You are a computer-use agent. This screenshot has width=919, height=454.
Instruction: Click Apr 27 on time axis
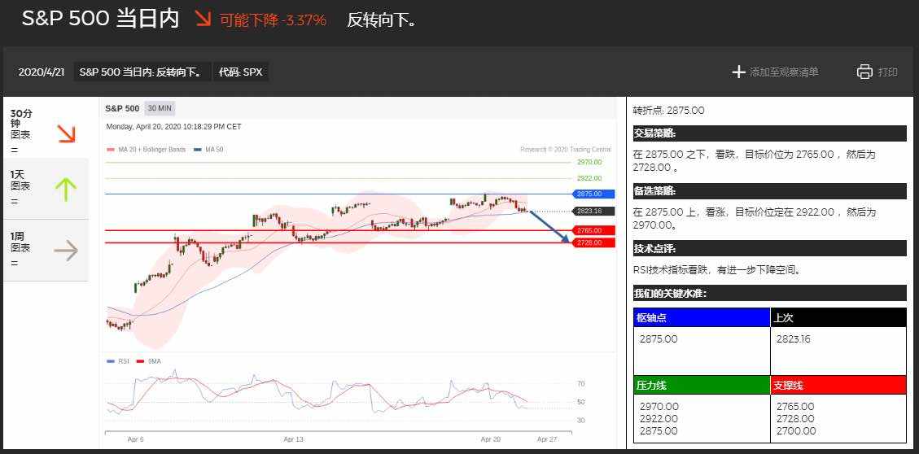coord(546,439)
